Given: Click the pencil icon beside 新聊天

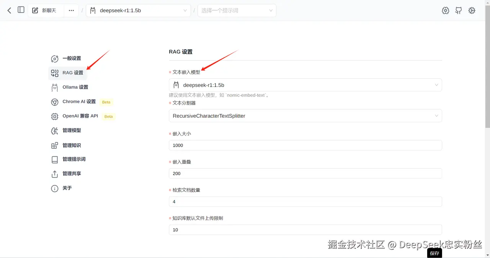Looking at the screenshot, I should 35,10.
